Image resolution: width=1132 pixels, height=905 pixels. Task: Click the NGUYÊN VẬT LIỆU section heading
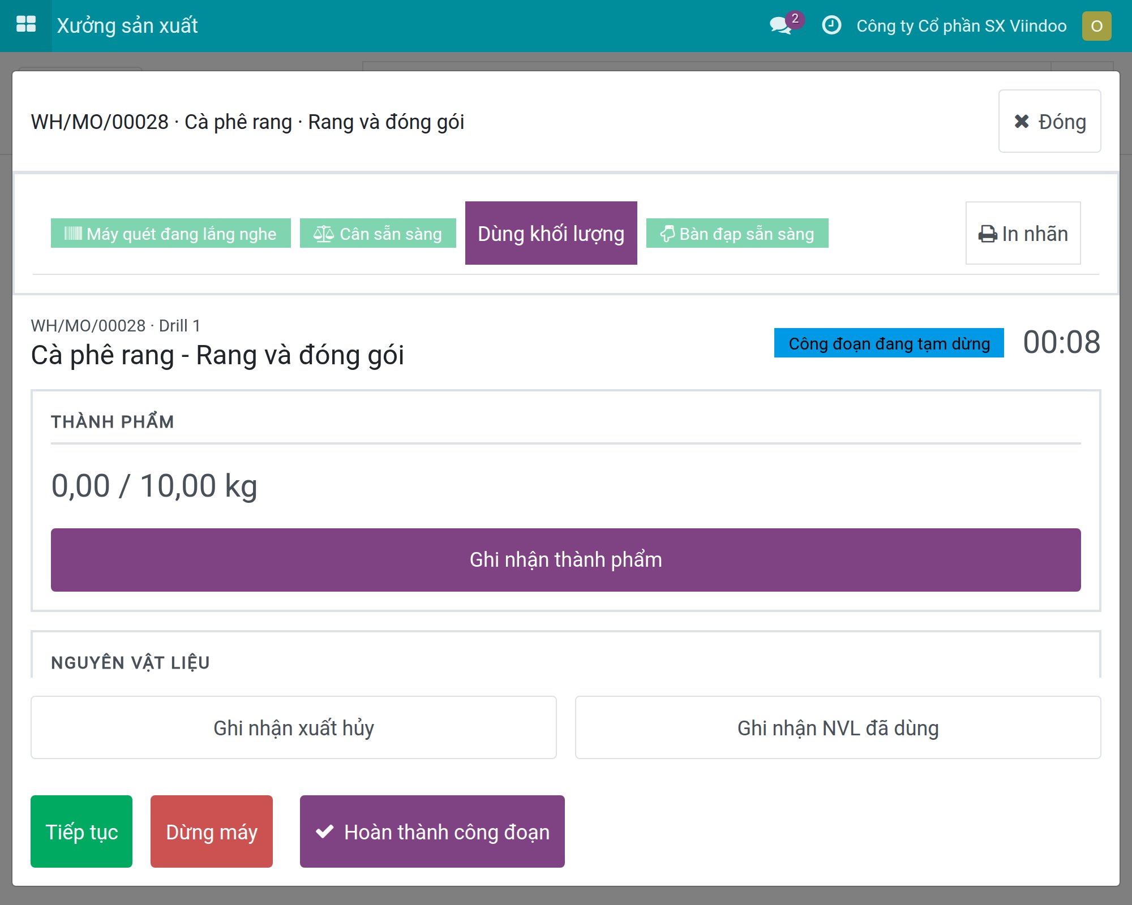131,662
